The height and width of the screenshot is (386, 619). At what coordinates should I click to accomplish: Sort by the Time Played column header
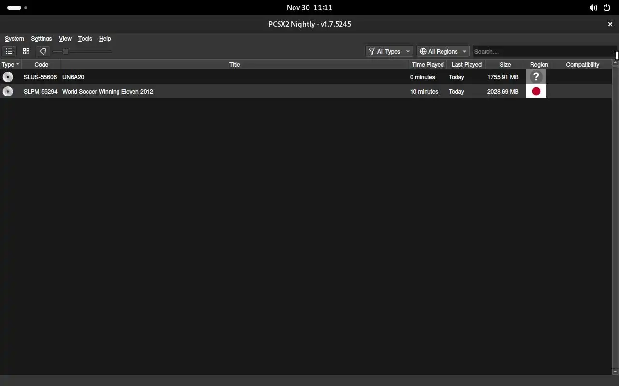(427, 64)
